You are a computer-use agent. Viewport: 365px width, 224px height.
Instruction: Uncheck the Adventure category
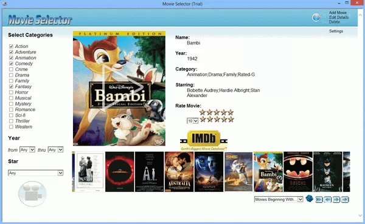[x=11, y=52]
